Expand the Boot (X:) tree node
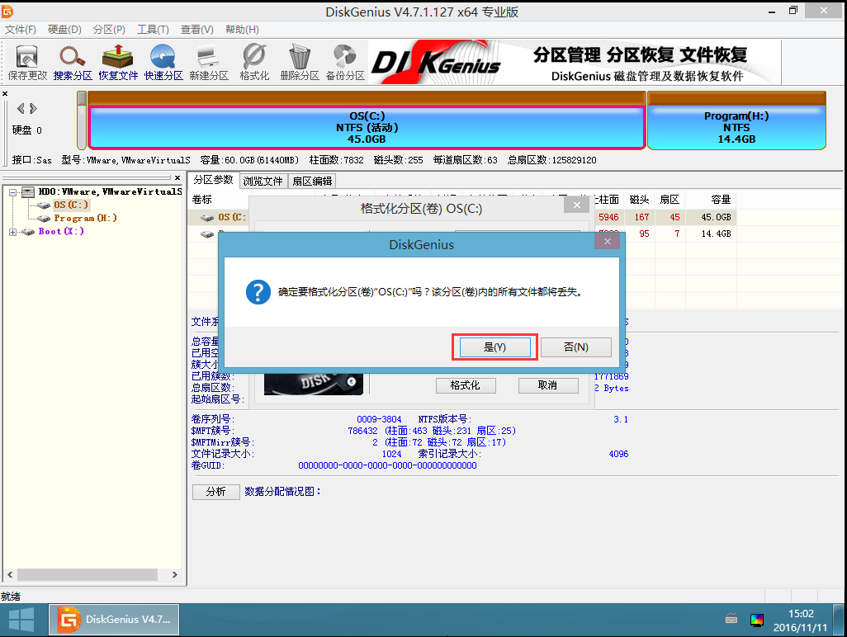 [12, 232]
